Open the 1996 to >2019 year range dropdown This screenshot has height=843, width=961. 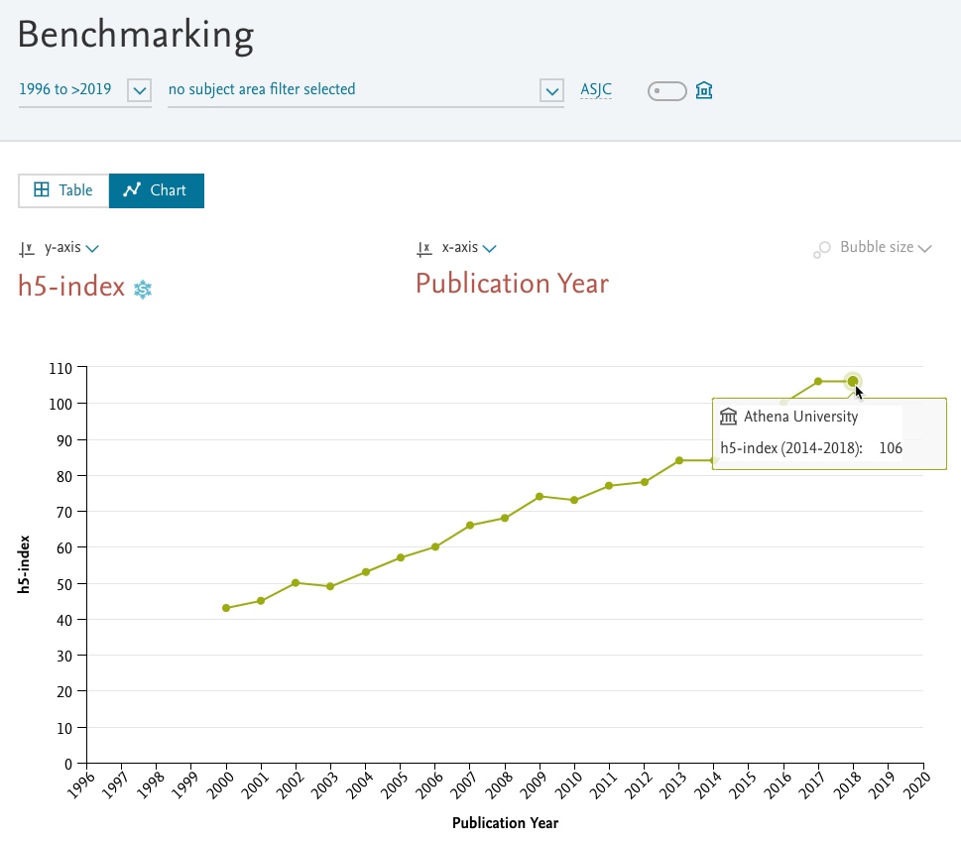139,91
